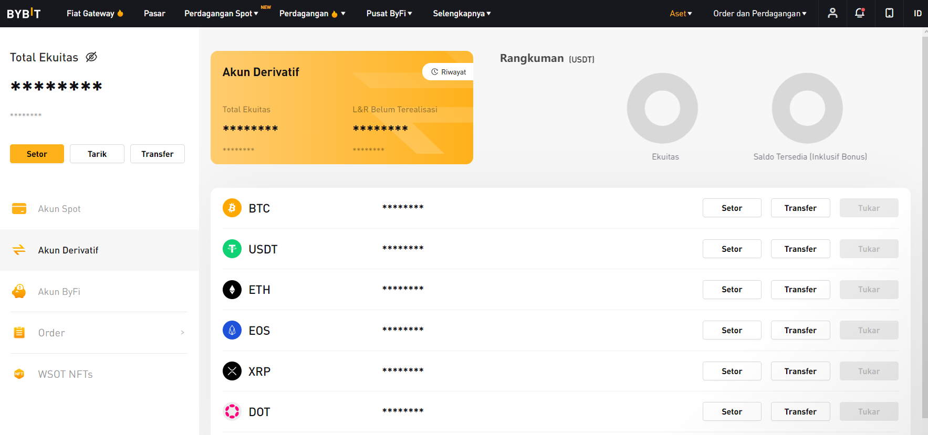Click the Riwayat clock icon

(434, 72)
